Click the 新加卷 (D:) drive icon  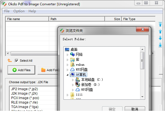click(78, 85)
